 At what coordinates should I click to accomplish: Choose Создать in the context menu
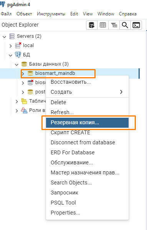(87, 92)
